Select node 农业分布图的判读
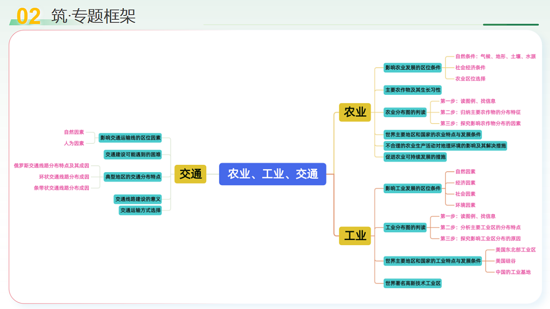 tap(405, 112)
